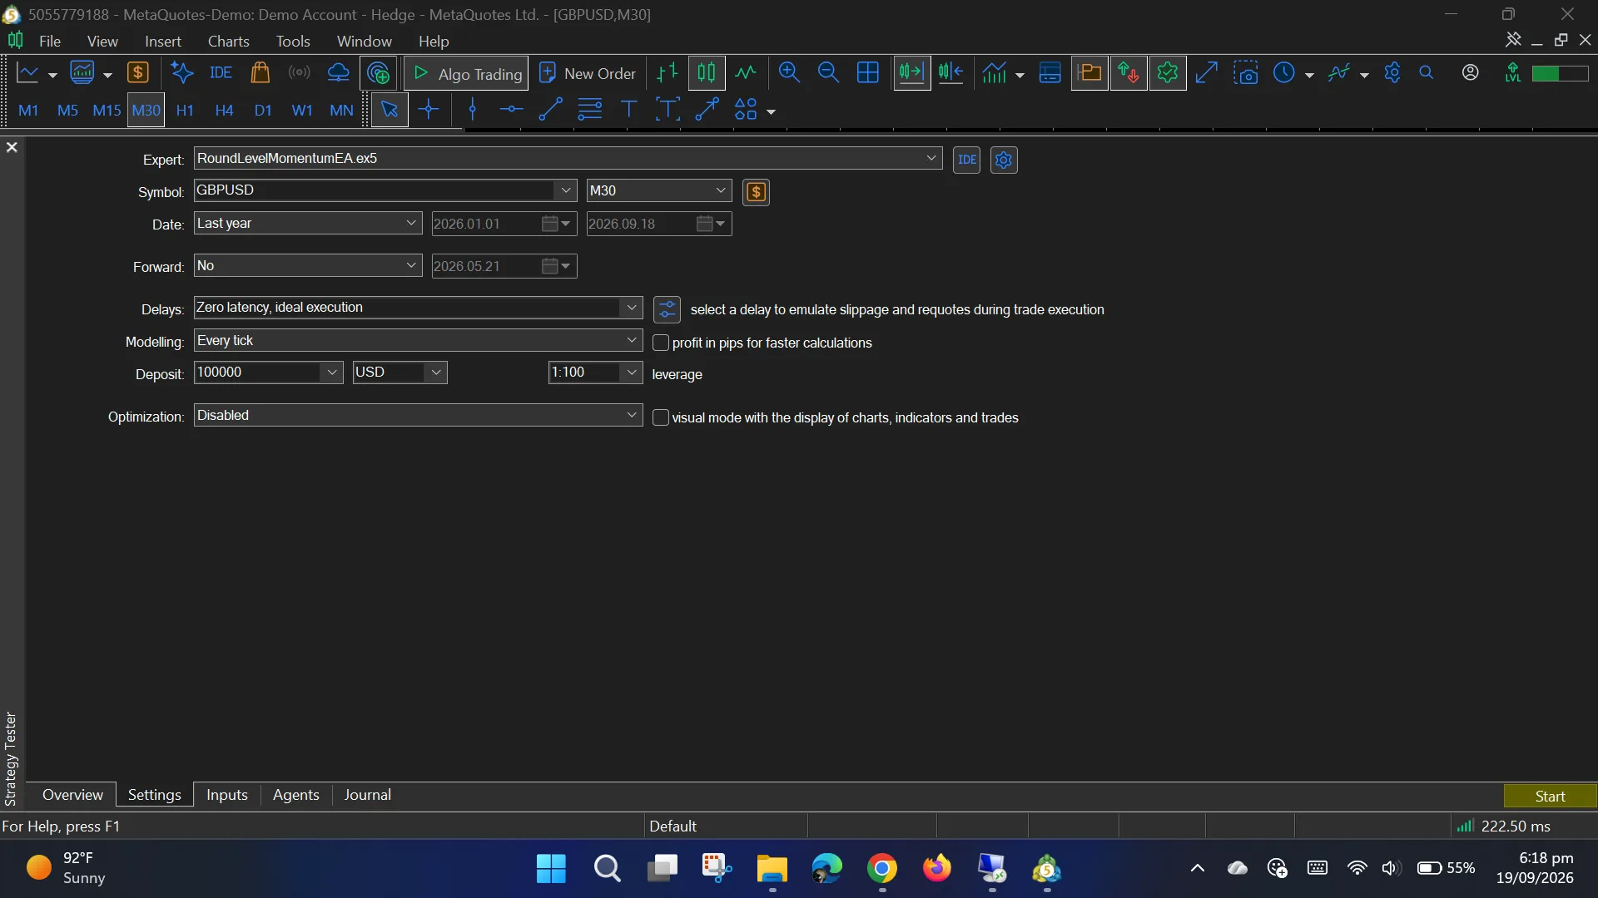Open Market shopping bag icon
The image size is (1598, 898).
coord(260,73)
